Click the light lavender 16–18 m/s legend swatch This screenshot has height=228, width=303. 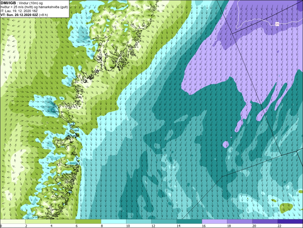(215, 221)
